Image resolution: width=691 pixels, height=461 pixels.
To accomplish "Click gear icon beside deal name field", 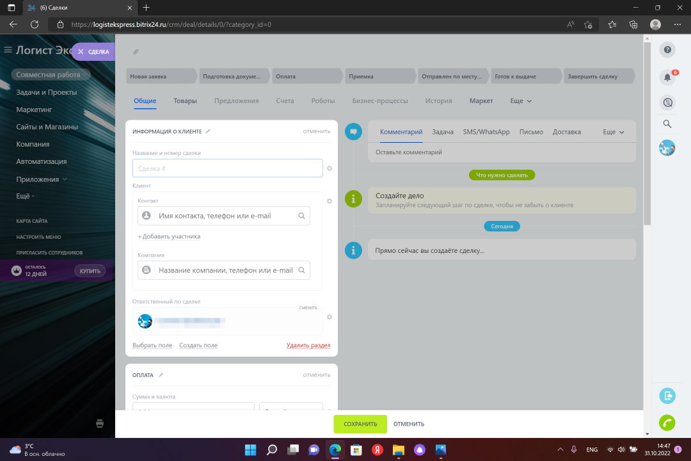I will click(x=330, y=168).
